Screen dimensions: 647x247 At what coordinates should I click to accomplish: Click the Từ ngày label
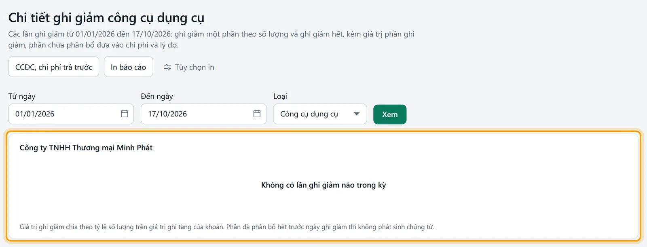point(22,96)
